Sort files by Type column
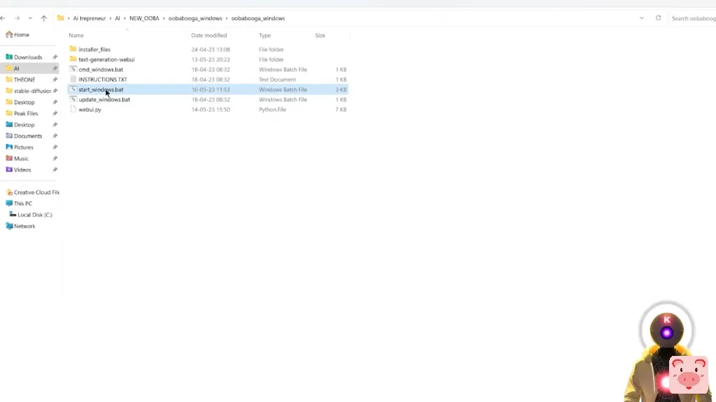Image resolution: width=716 pixels, height=402 pixels. click(x=265, y=35)
